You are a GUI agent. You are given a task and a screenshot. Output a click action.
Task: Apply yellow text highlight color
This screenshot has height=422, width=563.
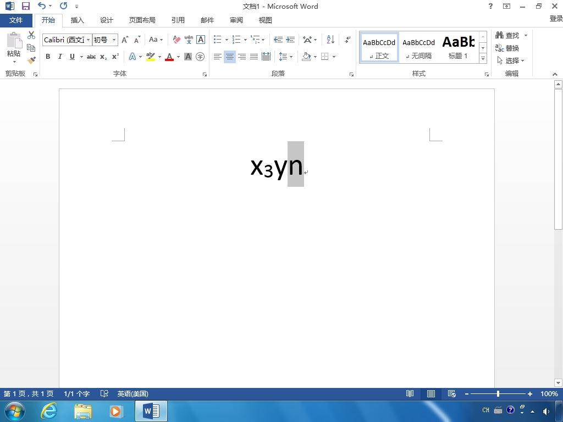coord(151,57)
